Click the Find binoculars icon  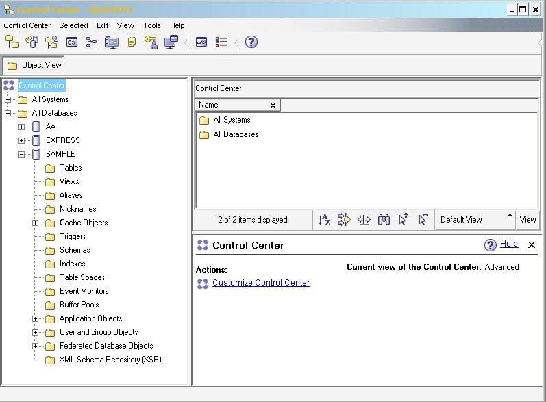click(384, 220)
